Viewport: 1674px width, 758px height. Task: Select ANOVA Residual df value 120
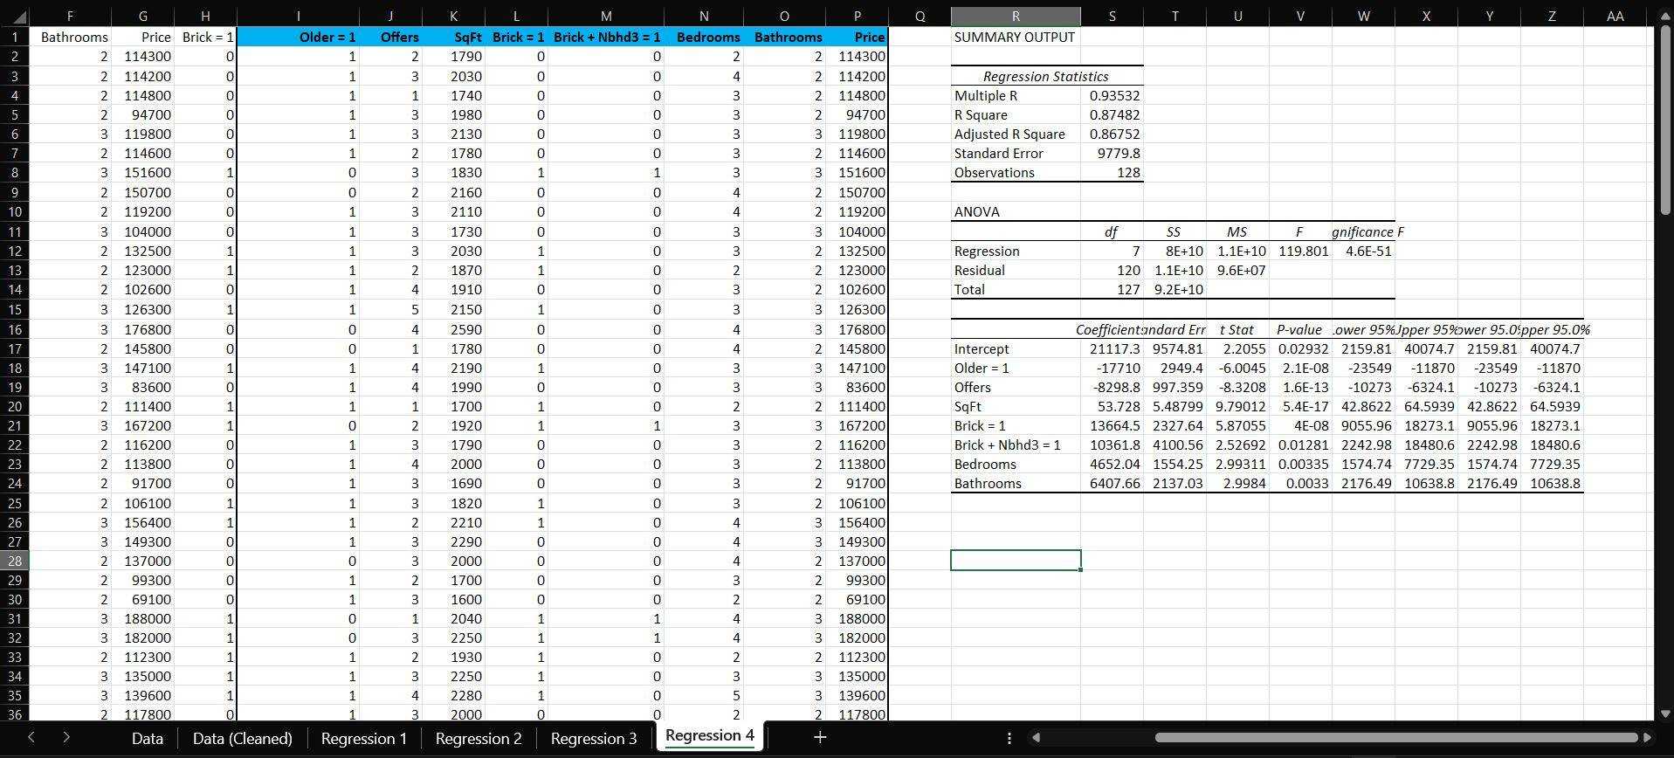[1112, 270]
